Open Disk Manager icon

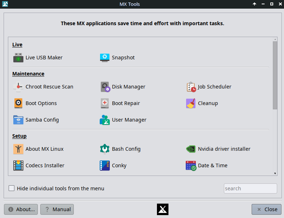(x=105, y=87)
